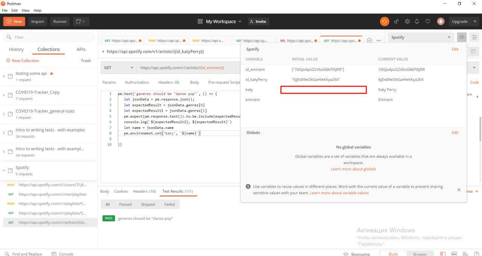The width and height of the screenshot is (482, 256).
Task: Click the heart icon in header
Action: tap(427, 21)
